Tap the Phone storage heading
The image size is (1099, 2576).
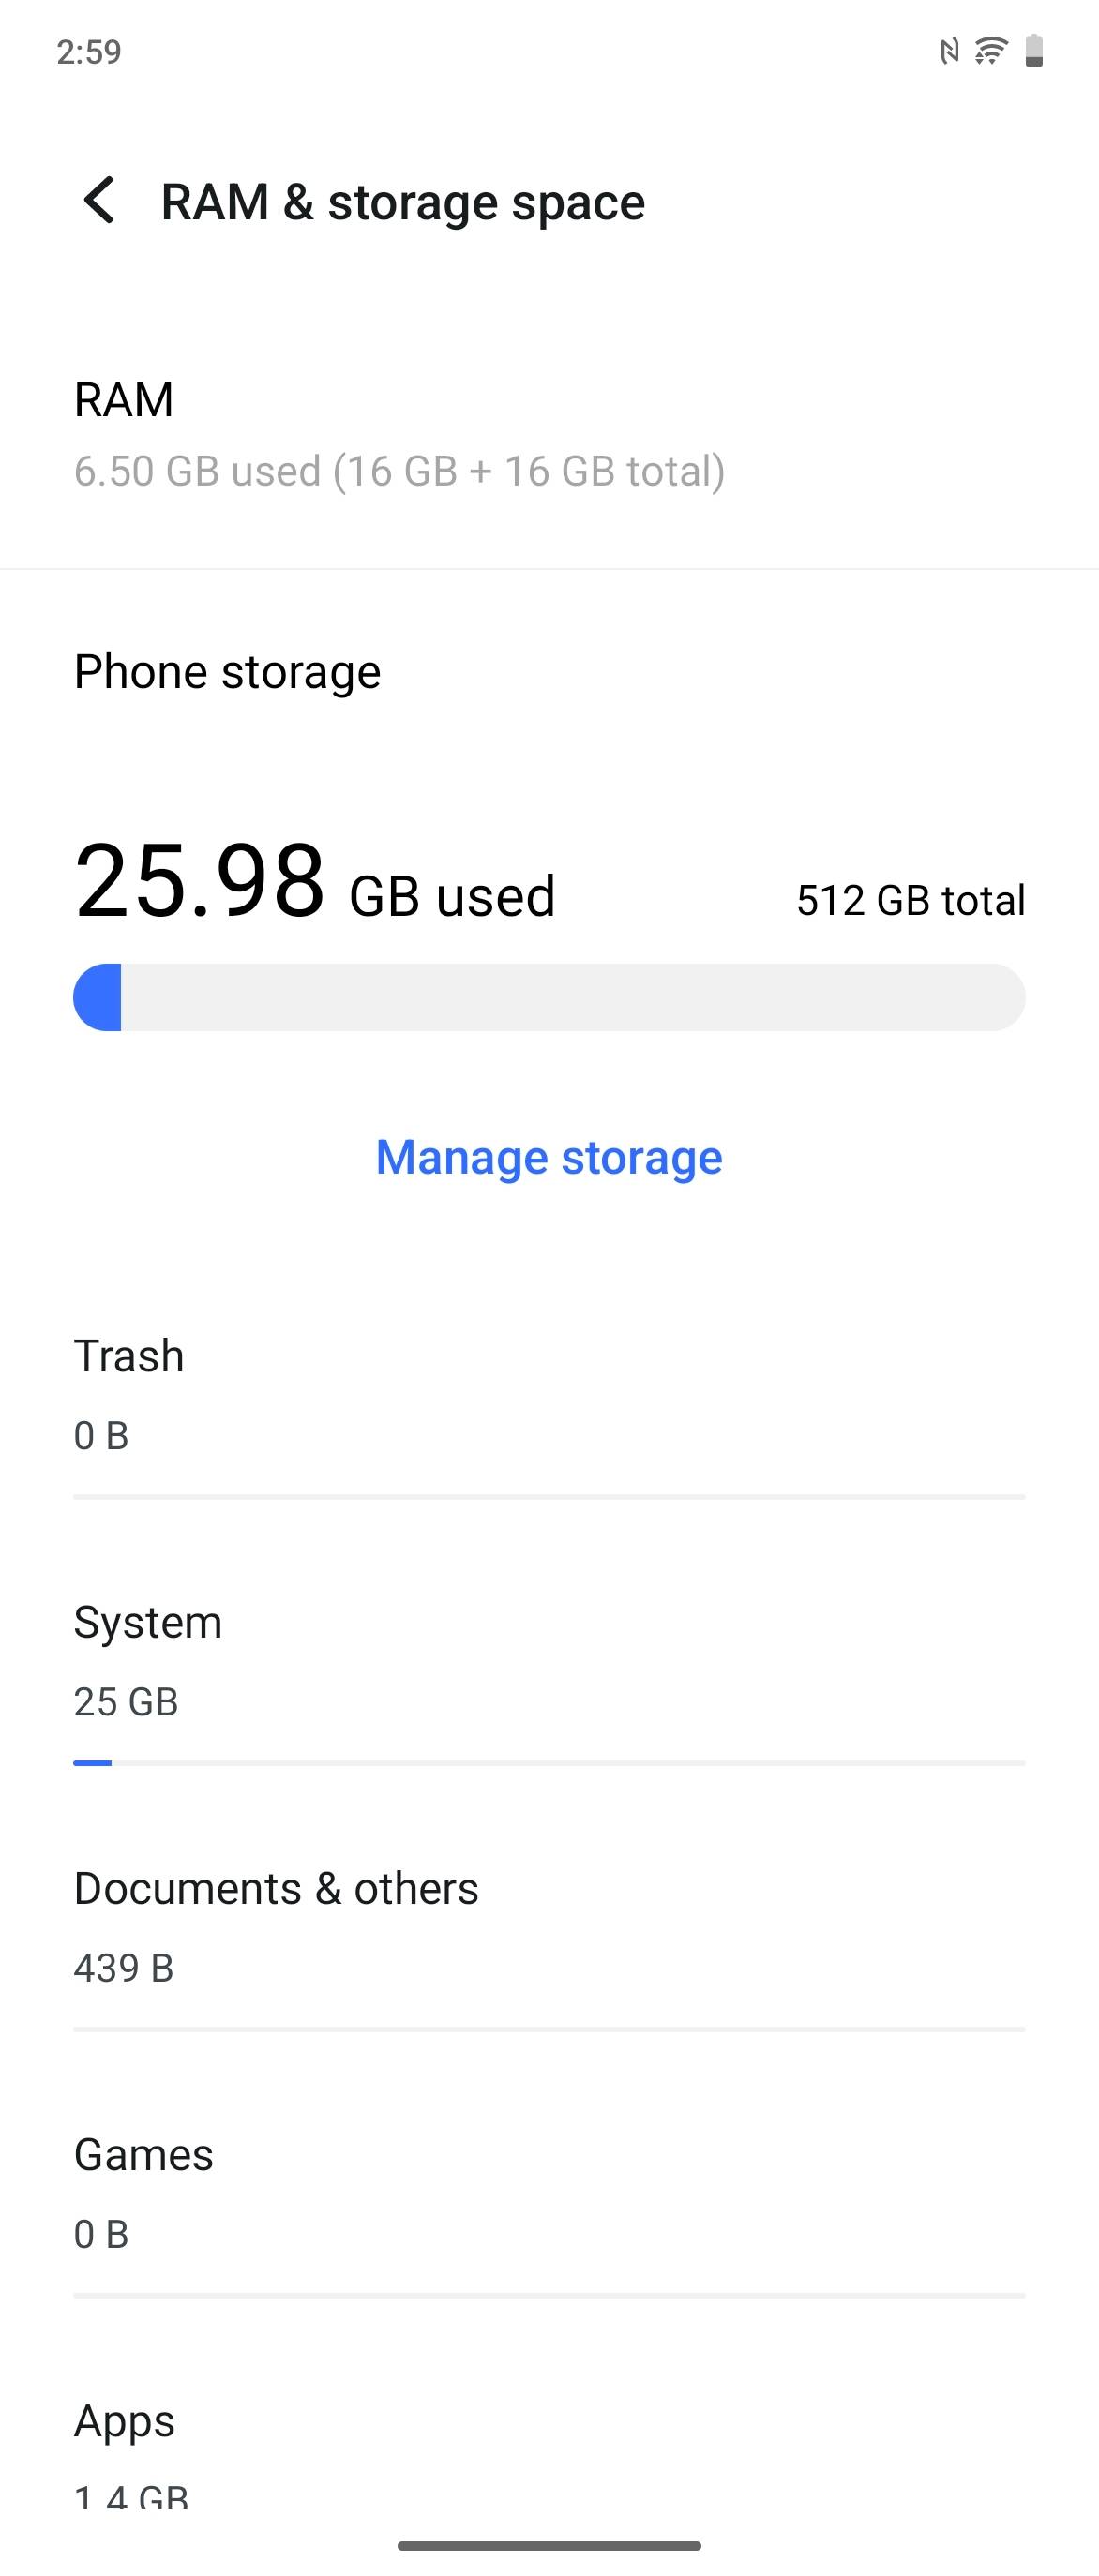[x=227, y=671]
